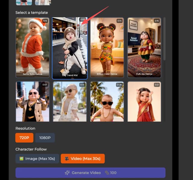Click the sparkle icon on Generate Video
The width and height of the screenshot is (193, 180).
67,173
